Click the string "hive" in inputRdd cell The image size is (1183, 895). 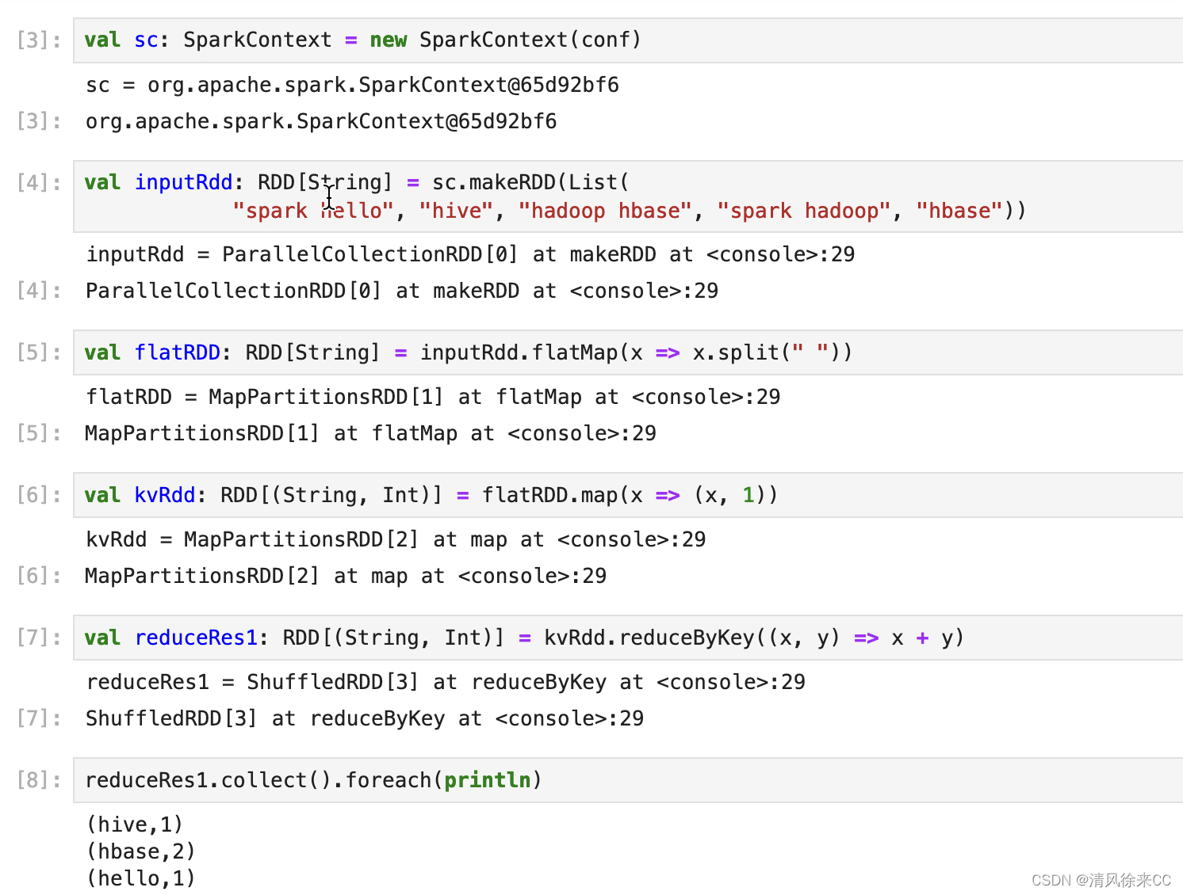(x=457, y=211)
